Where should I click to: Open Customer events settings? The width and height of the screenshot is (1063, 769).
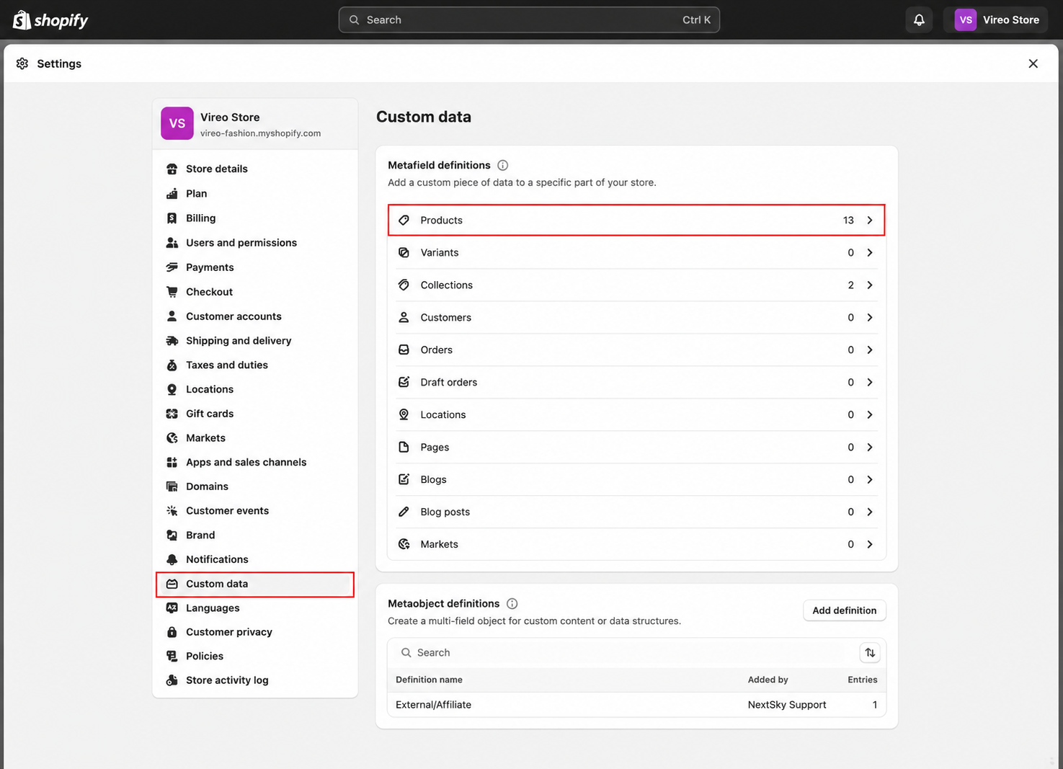[x=254, y=510]
